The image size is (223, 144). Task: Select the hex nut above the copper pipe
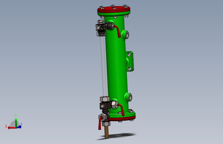pos(106,124)
